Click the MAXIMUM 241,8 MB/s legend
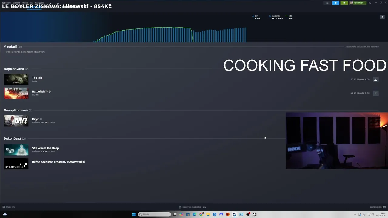This screenshot has height=218, width=388. click(276, 17)
